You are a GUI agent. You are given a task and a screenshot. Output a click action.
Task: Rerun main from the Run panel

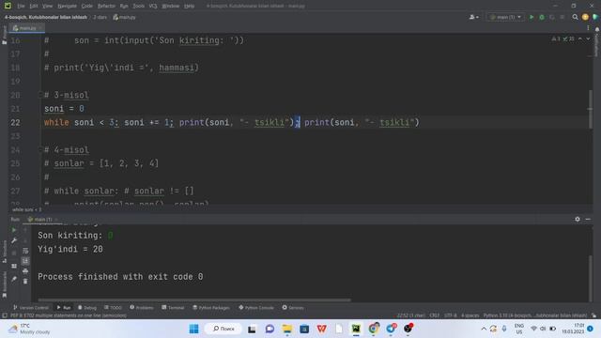(14, 230)
